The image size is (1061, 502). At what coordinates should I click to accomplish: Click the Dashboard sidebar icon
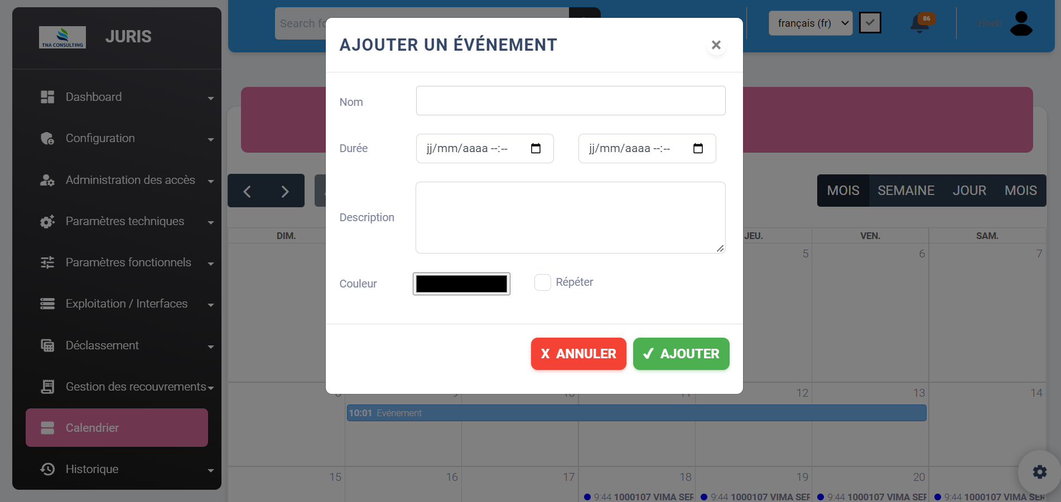pos(47,97)
